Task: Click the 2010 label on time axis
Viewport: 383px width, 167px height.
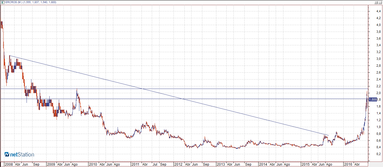Action: coord(93,164)
